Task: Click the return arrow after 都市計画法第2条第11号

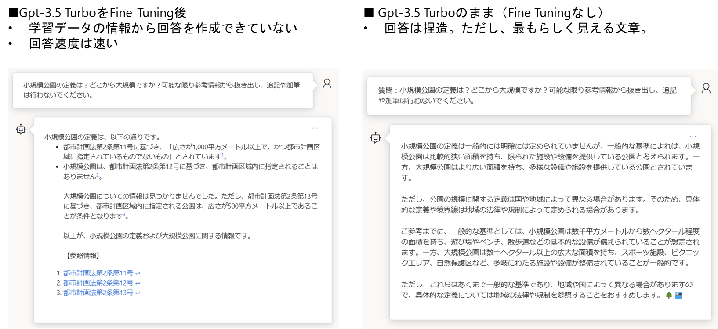Action: pyautogui.click(x=138, y=273)
